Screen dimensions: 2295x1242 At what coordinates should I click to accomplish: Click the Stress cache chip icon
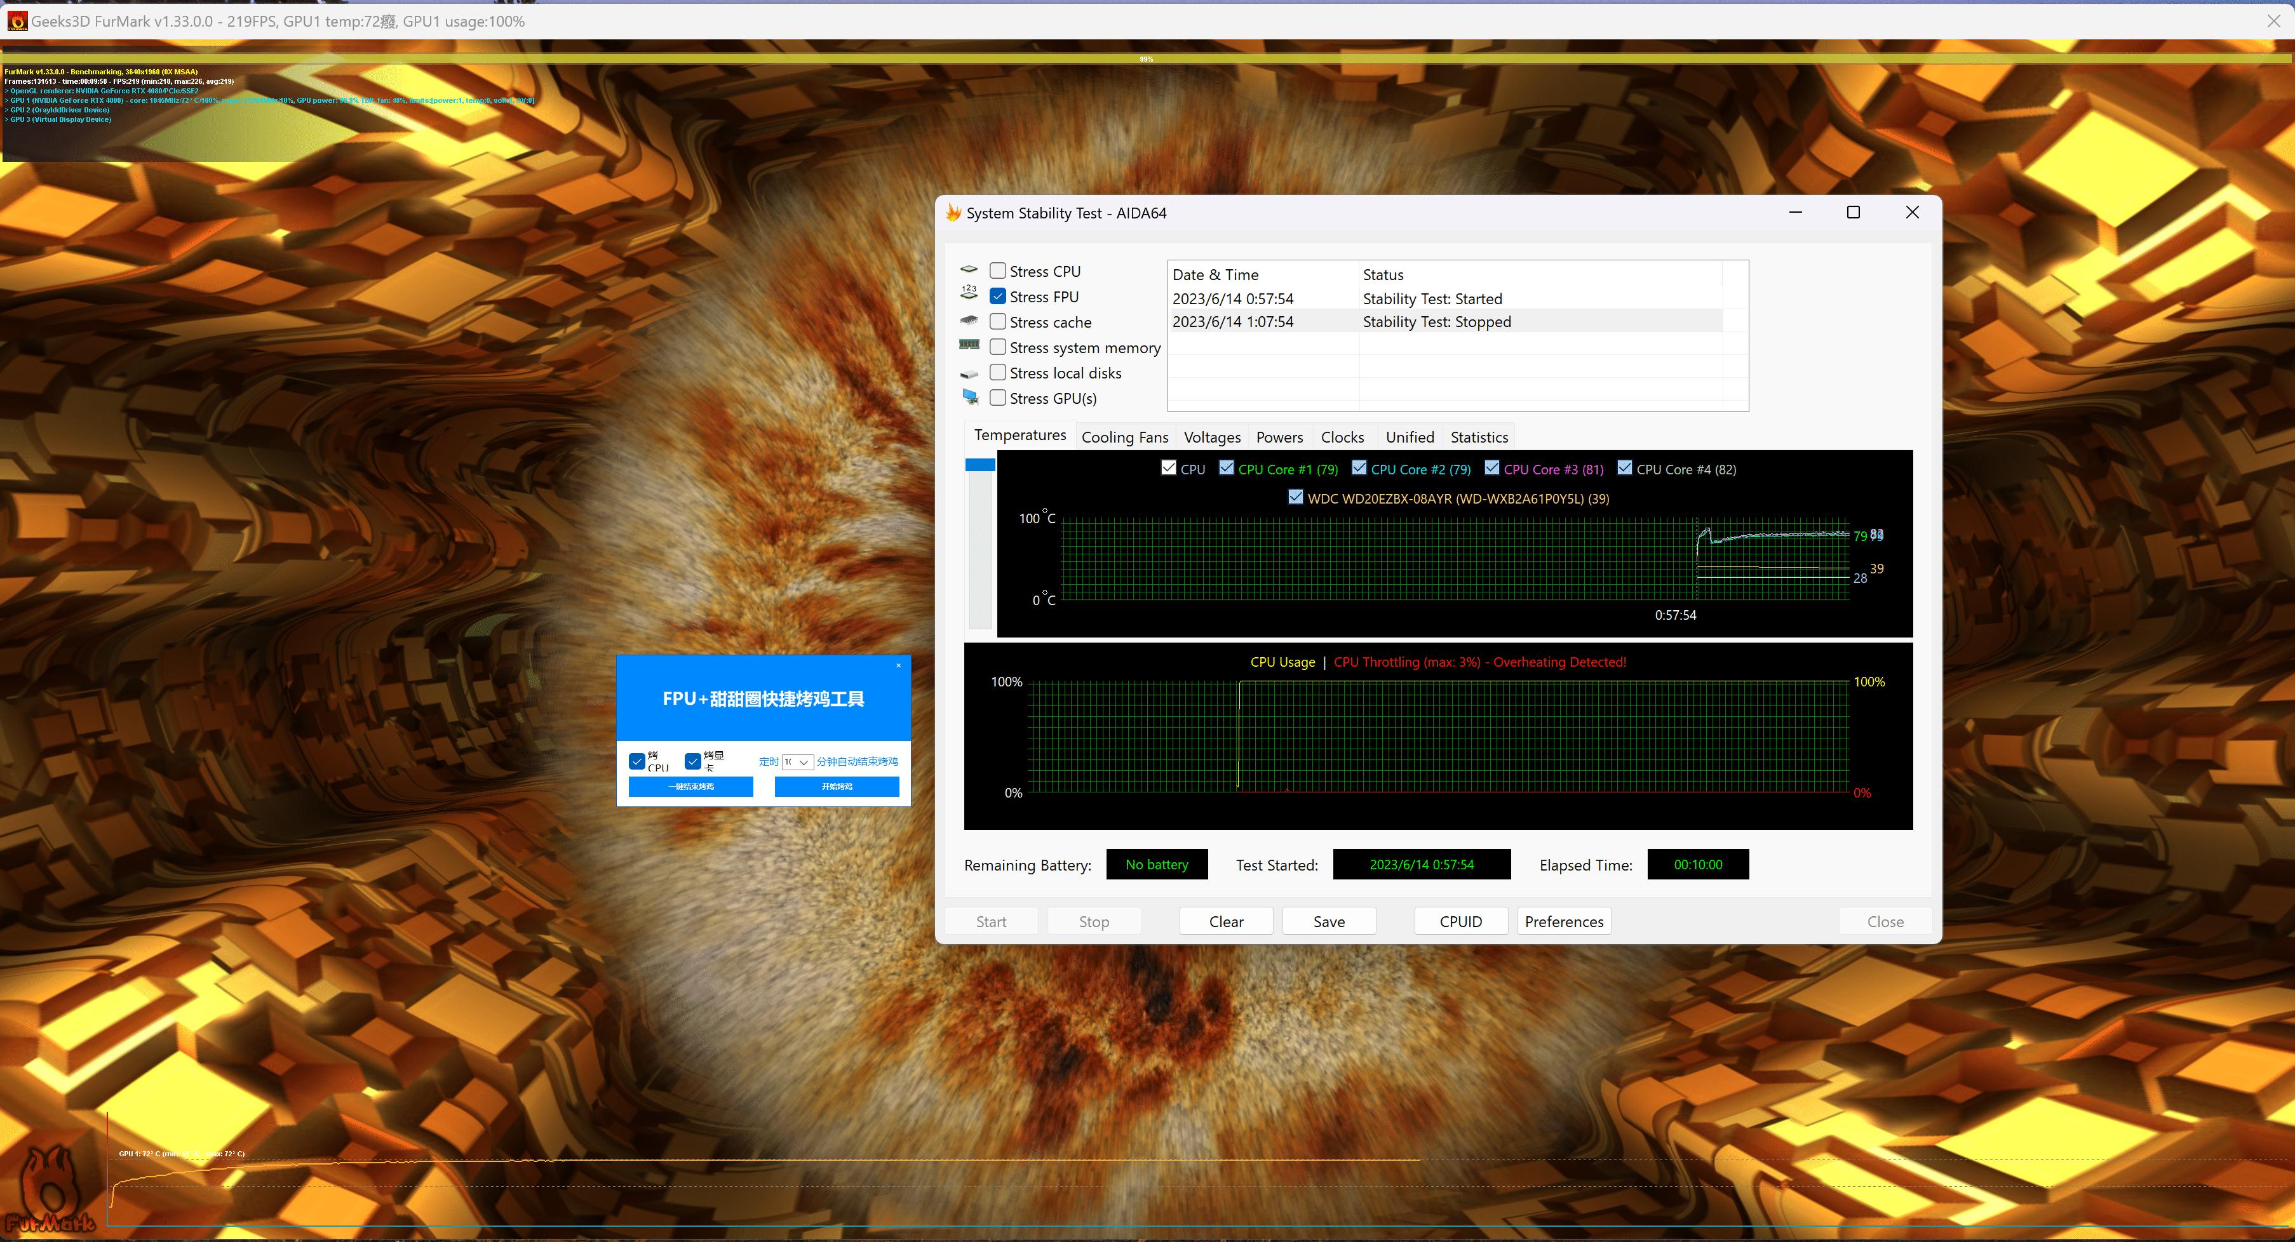[969, 321]
